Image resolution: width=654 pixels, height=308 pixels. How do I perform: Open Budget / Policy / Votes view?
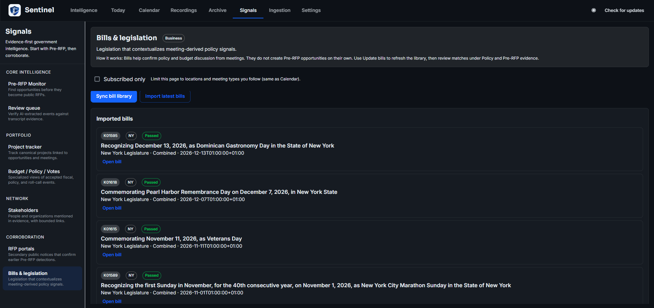point(43,176)
